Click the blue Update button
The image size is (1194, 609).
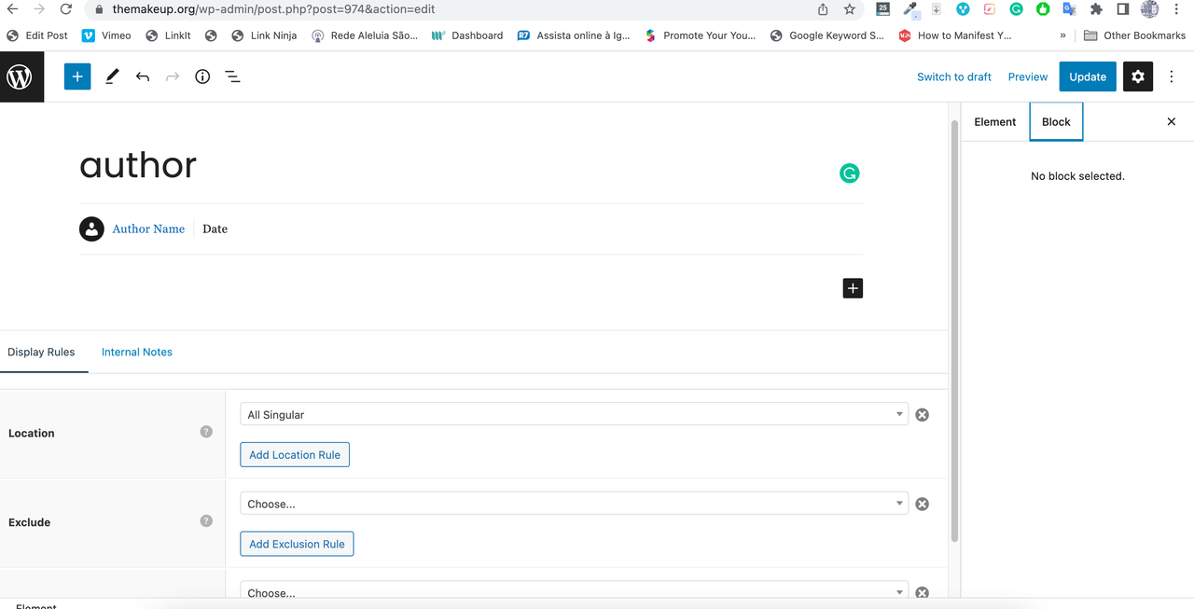[x=1088, y=76]
